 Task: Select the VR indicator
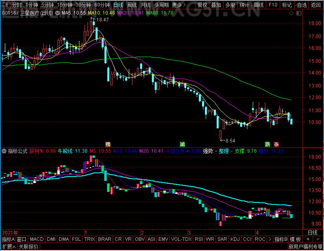click(x=128, y=239)
